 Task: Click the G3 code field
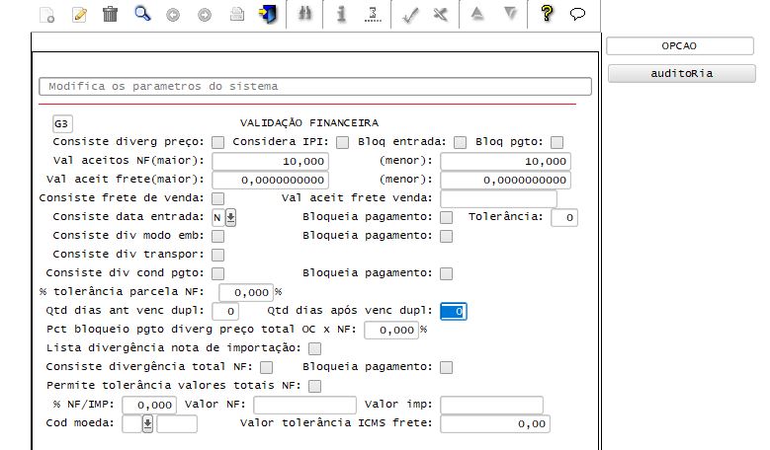click(x=62, y=123)
